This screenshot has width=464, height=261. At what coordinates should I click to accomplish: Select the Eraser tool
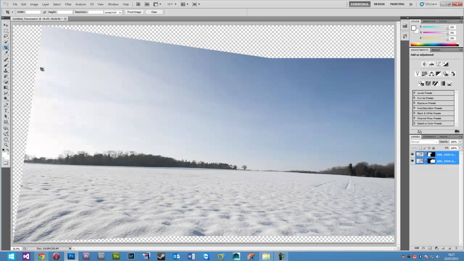click(x=6, y=82)
